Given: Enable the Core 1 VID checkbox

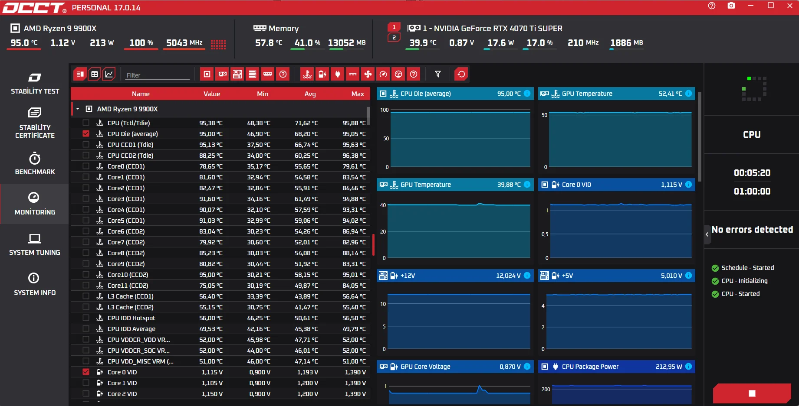Looking at the screenshot, I should pos(86,383).
